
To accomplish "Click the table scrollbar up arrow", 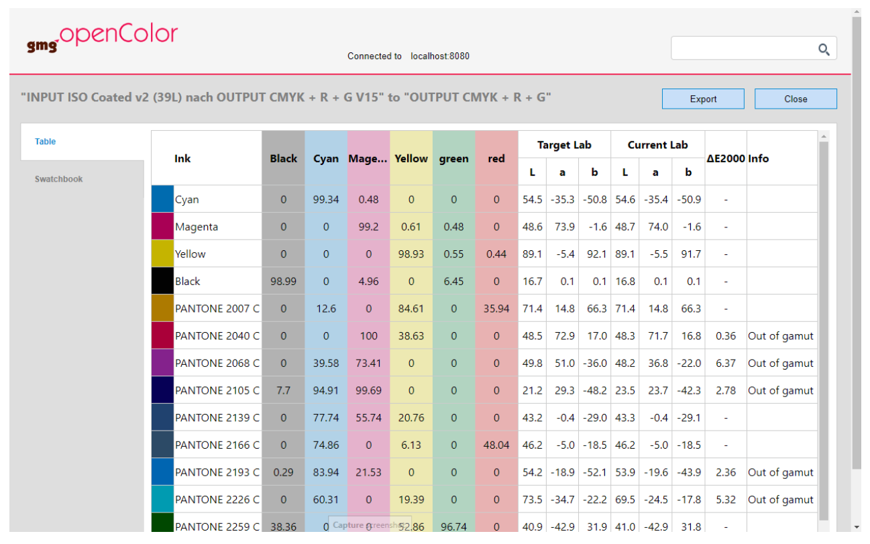I will [824, 137].
